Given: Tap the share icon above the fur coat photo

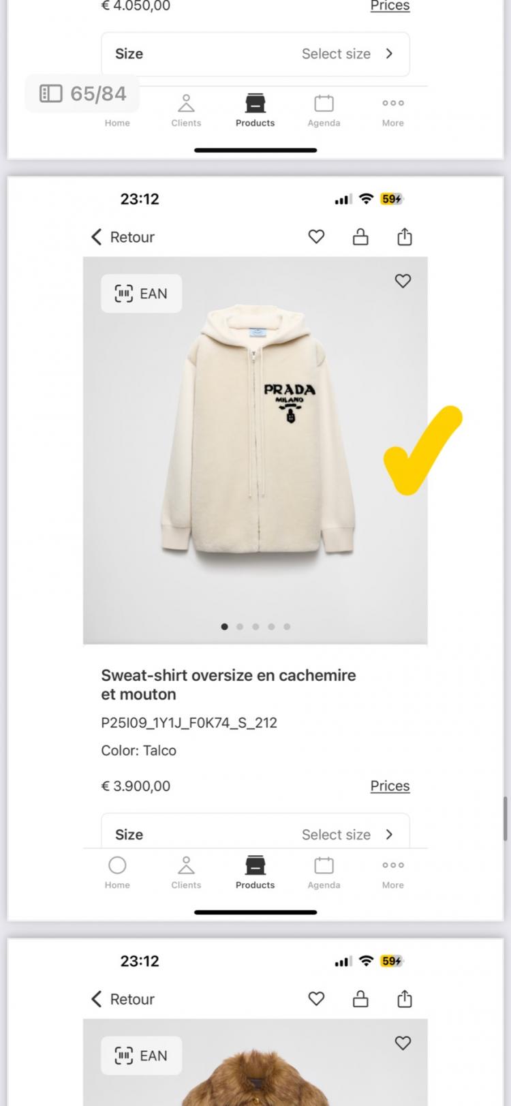Looking at the screenshot, I should pos(405,999).
